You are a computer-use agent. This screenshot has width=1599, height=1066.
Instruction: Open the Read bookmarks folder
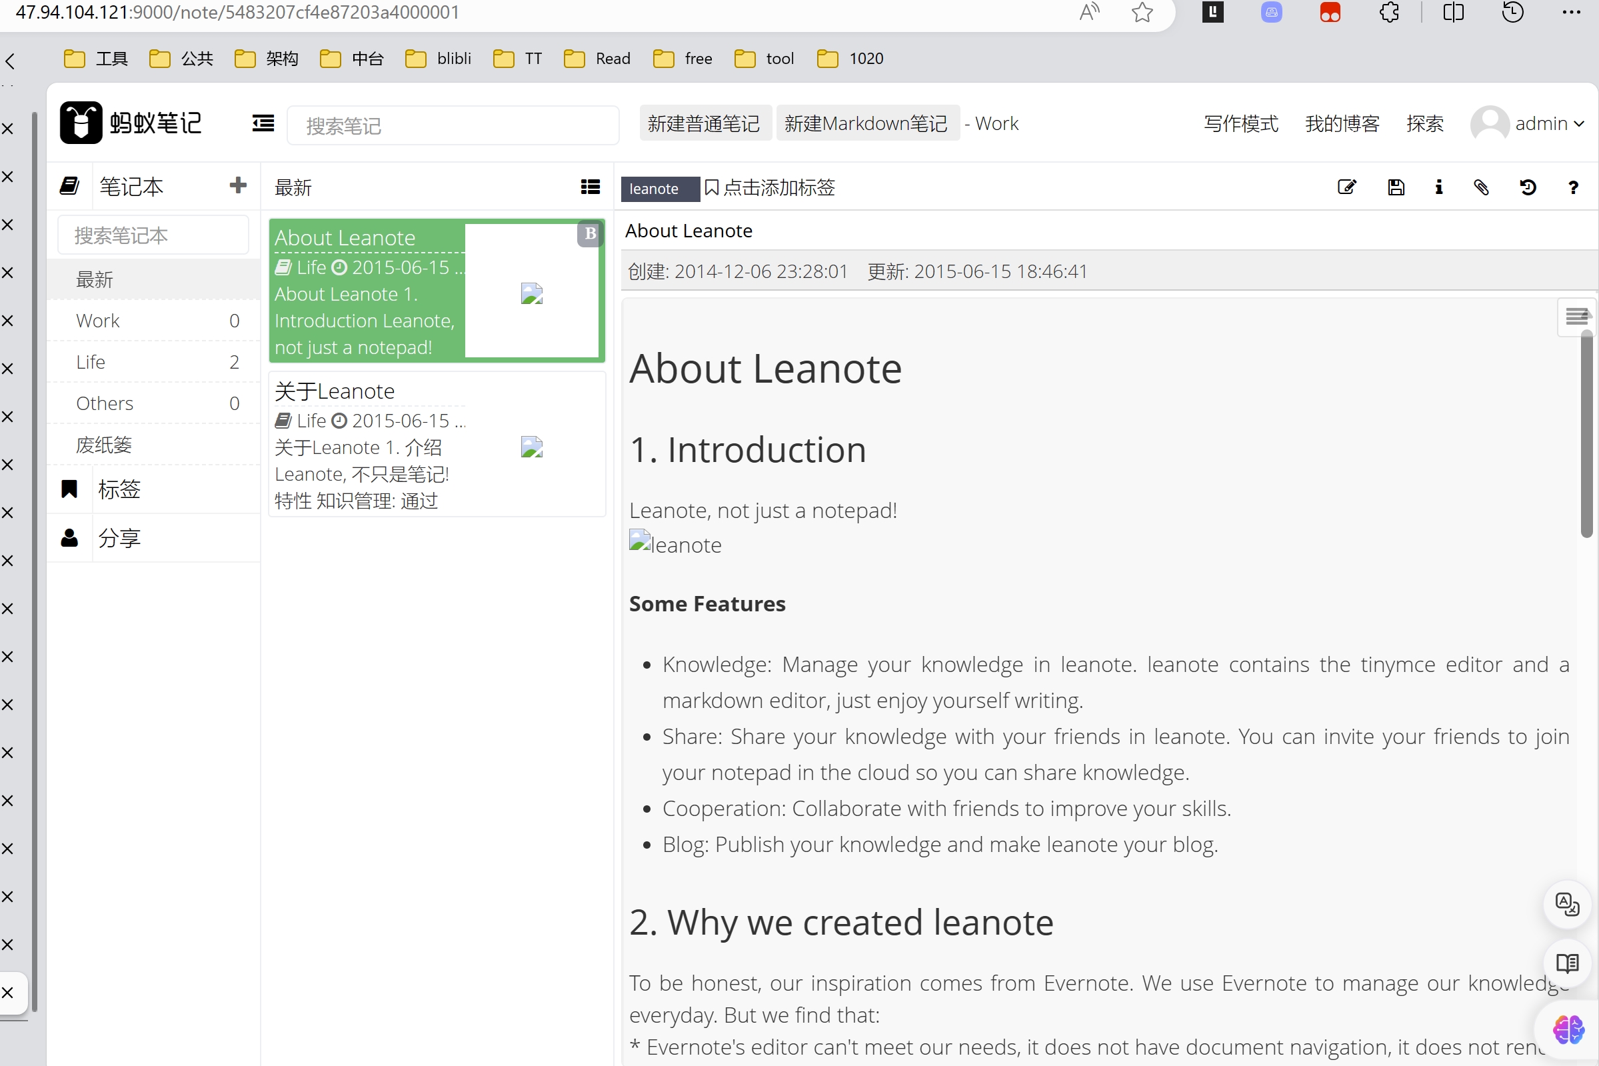597,59
